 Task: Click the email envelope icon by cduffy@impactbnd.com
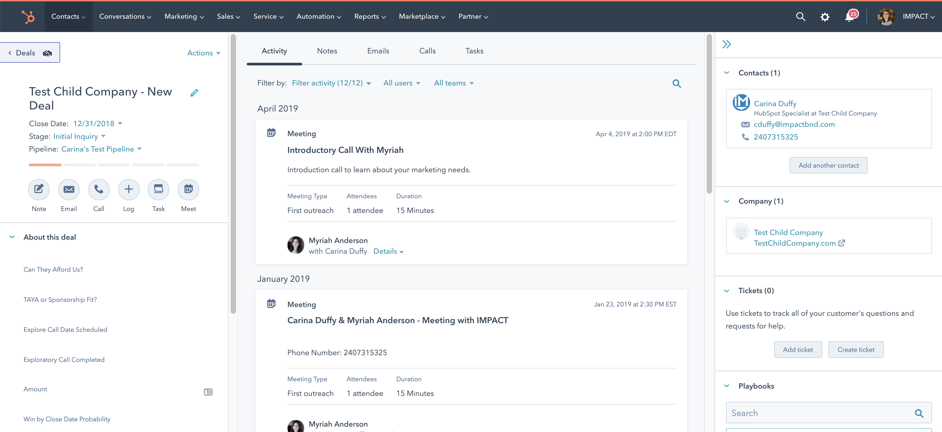tap(745, 125)
